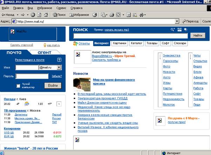This screenshot has height=155, width=211.
Task: Open the Погода weather link
Action: coord(9,99)
